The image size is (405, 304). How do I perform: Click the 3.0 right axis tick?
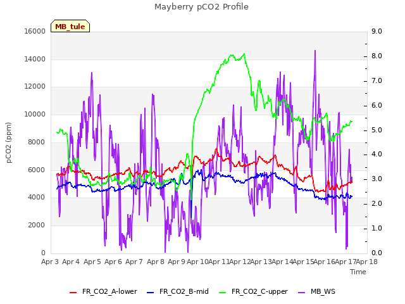tap(377, 179)
